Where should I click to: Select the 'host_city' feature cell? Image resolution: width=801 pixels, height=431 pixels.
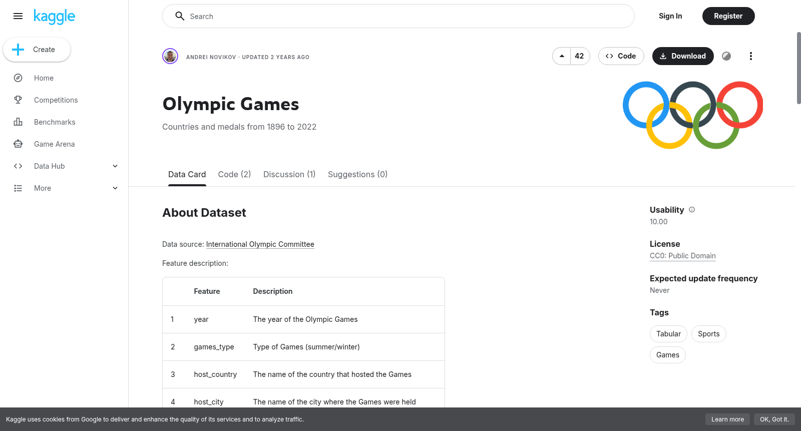coord(209,402)
